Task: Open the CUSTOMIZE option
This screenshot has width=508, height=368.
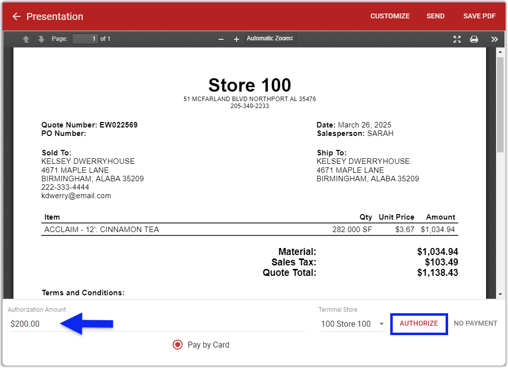Action: [x=390, y=16]
